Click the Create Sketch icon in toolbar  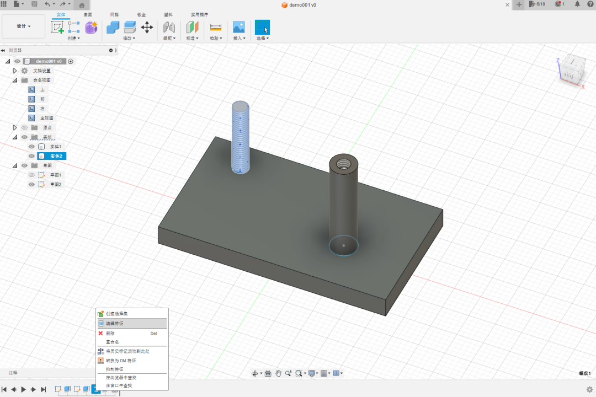click(57, 28)
